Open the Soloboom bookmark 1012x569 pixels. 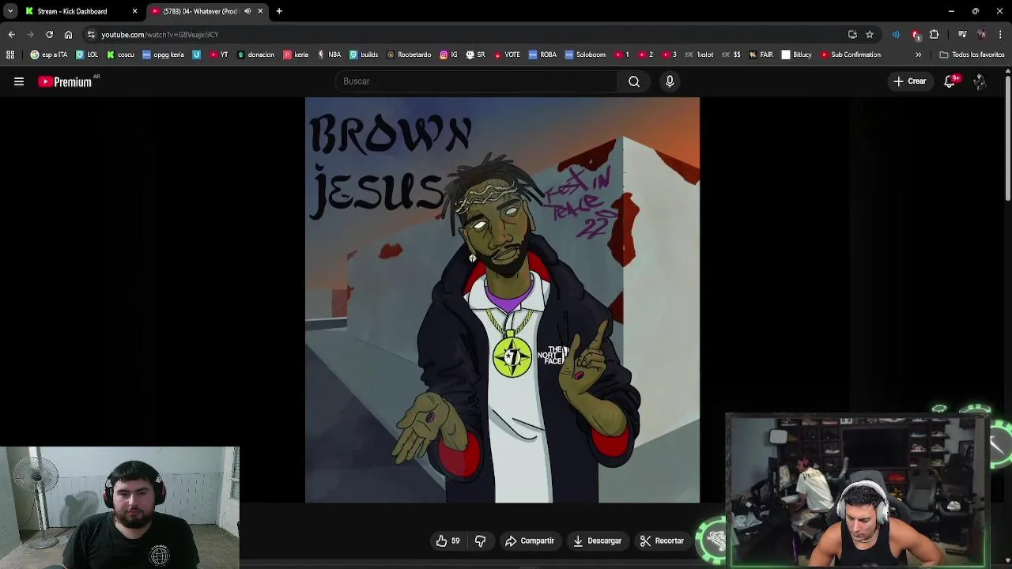coord(585,55)
